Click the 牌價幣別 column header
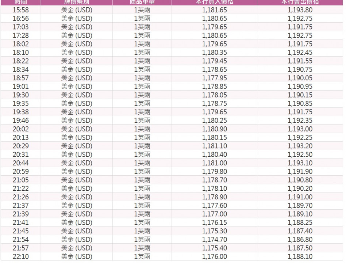The image size is (346, 263). tap(77, 2)
